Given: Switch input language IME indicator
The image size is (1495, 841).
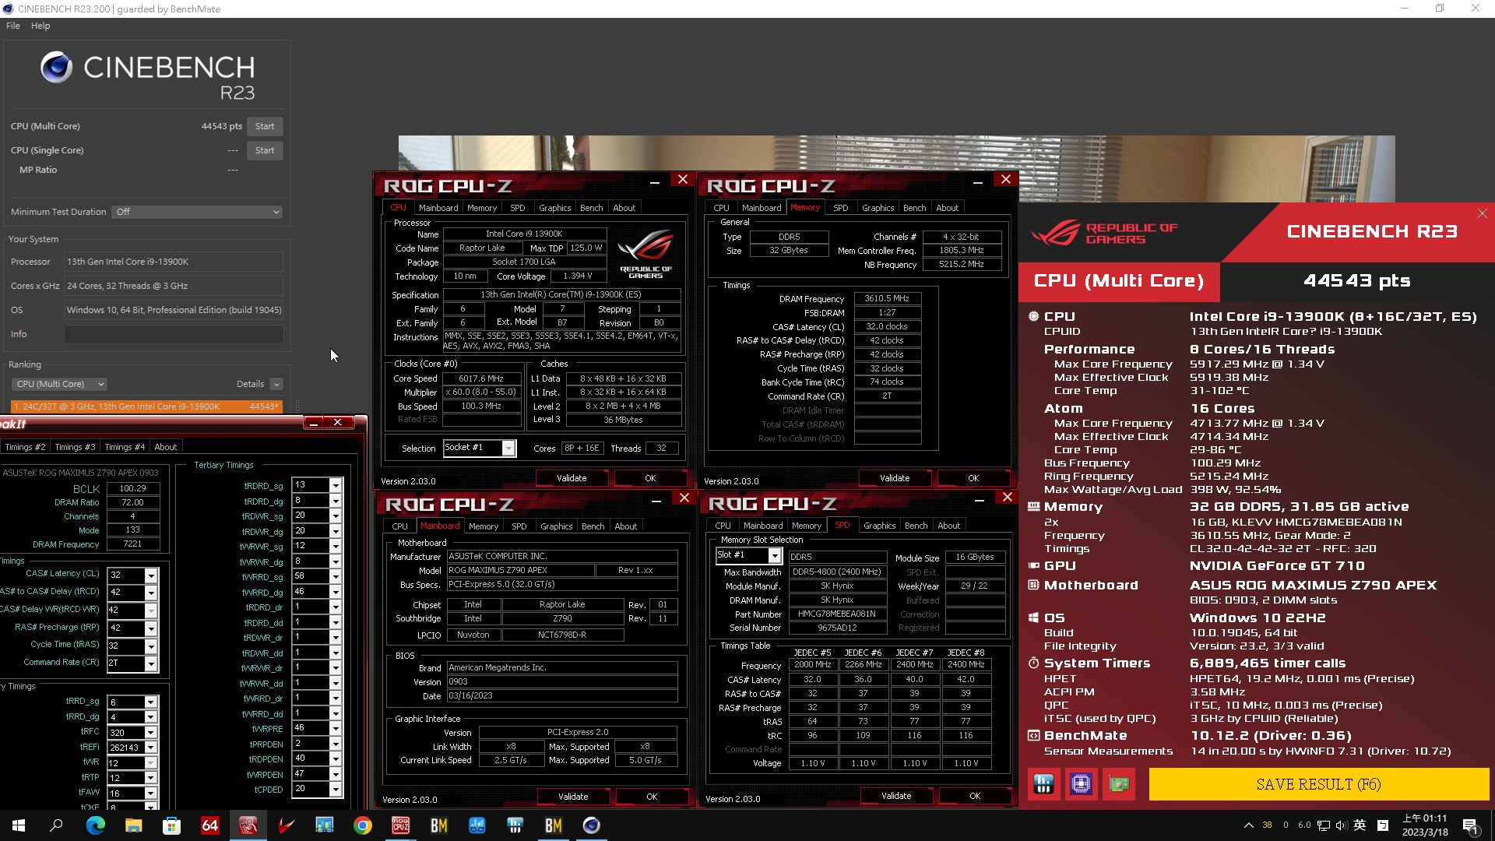Looking at the screenshot, I should pyautogui.click(x=1360, y=825).
